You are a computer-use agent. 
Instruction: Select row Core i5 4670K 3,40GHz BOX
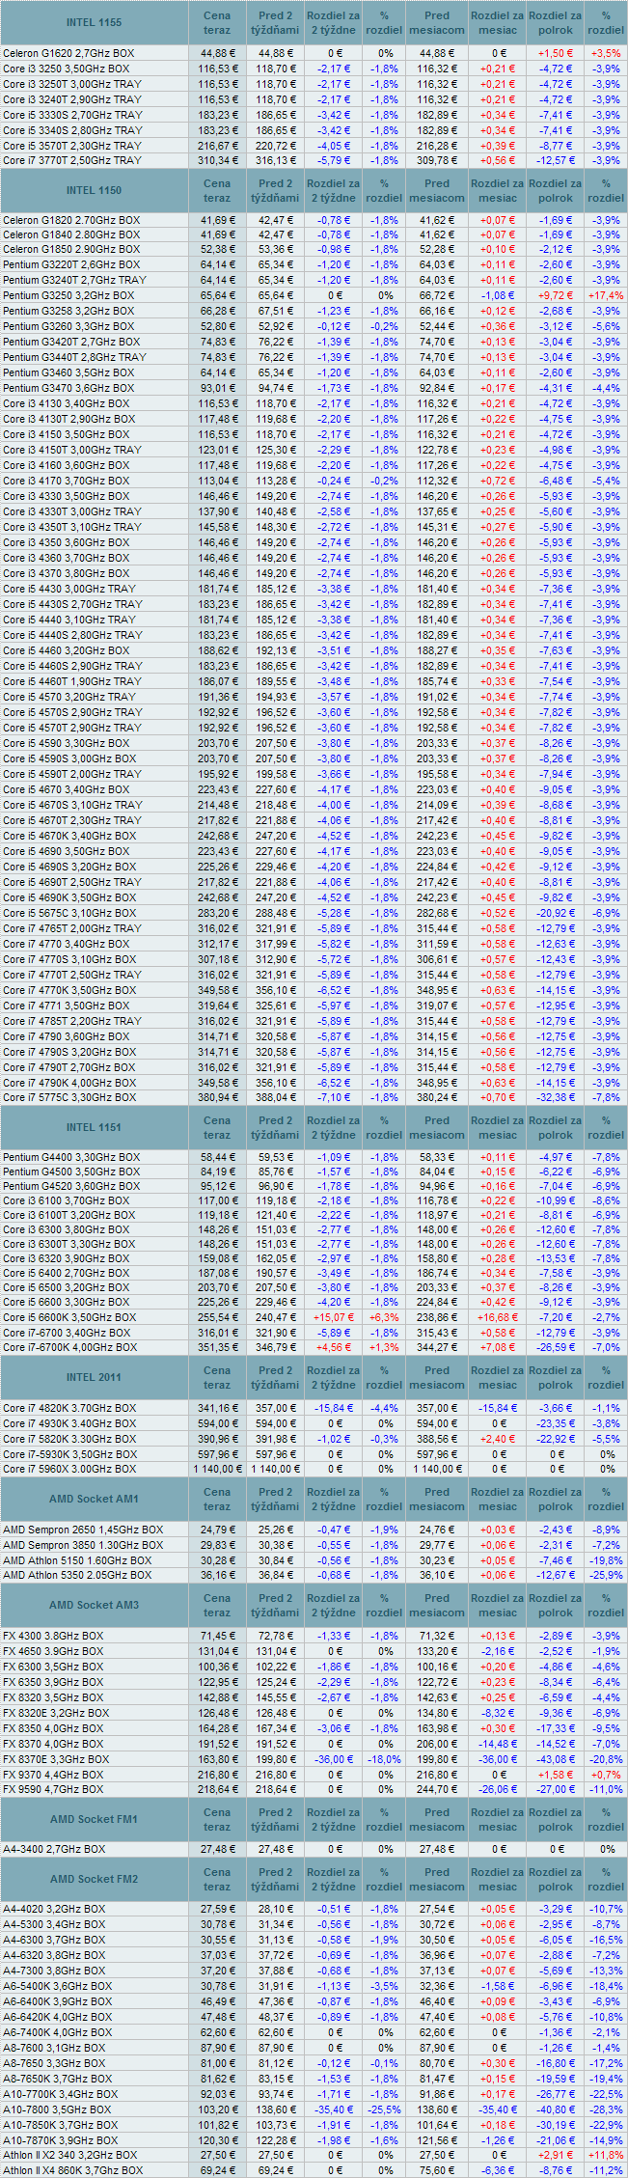pyautogui.click(x=314, y=836)
